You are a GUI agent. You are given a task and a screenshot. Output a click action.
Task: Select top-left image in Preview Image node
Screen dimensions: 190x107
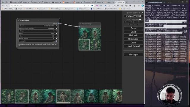click(x=84, y=34)
